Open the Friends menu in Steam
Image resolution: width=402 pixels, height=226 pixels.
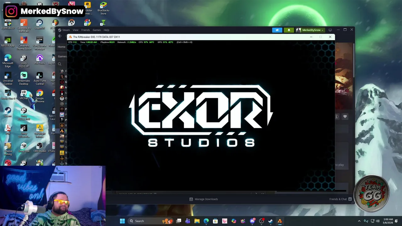(x=85, y=30)
